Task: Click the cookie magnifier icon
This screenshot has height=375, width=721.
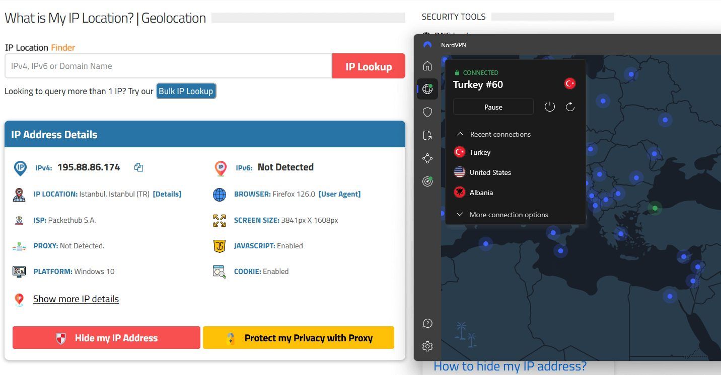Action: [220, 272]
